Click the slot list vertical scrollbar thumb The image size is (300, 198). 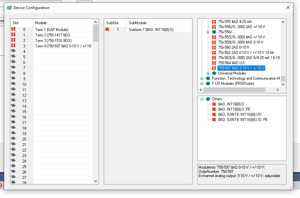coord(96,33)
